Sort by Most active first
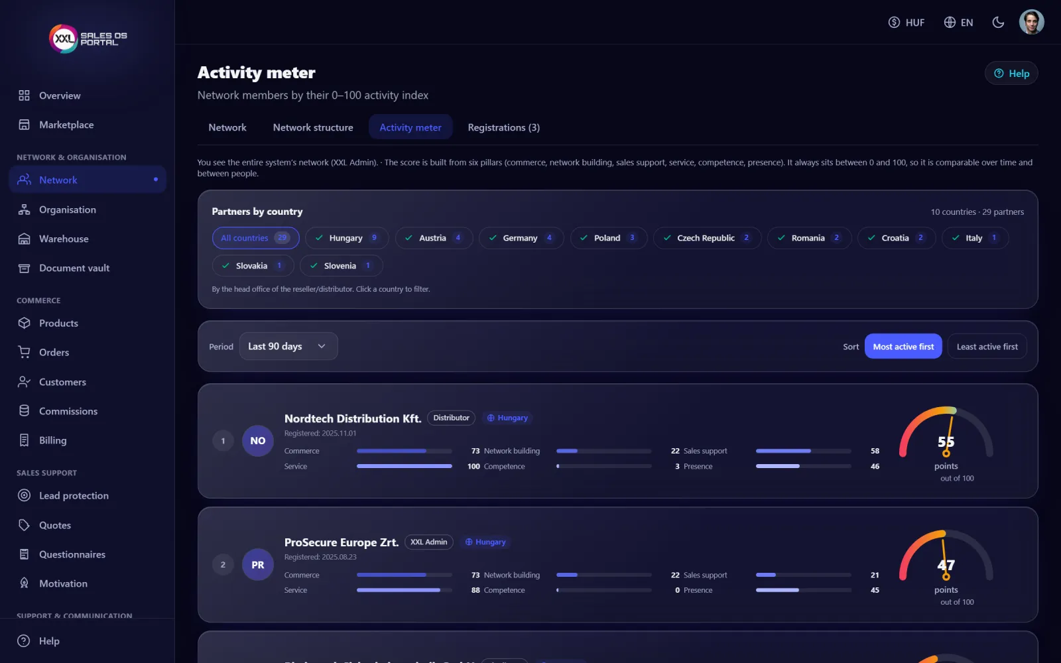This screenshot has width=1061, height=663. [x=903, y=347]
